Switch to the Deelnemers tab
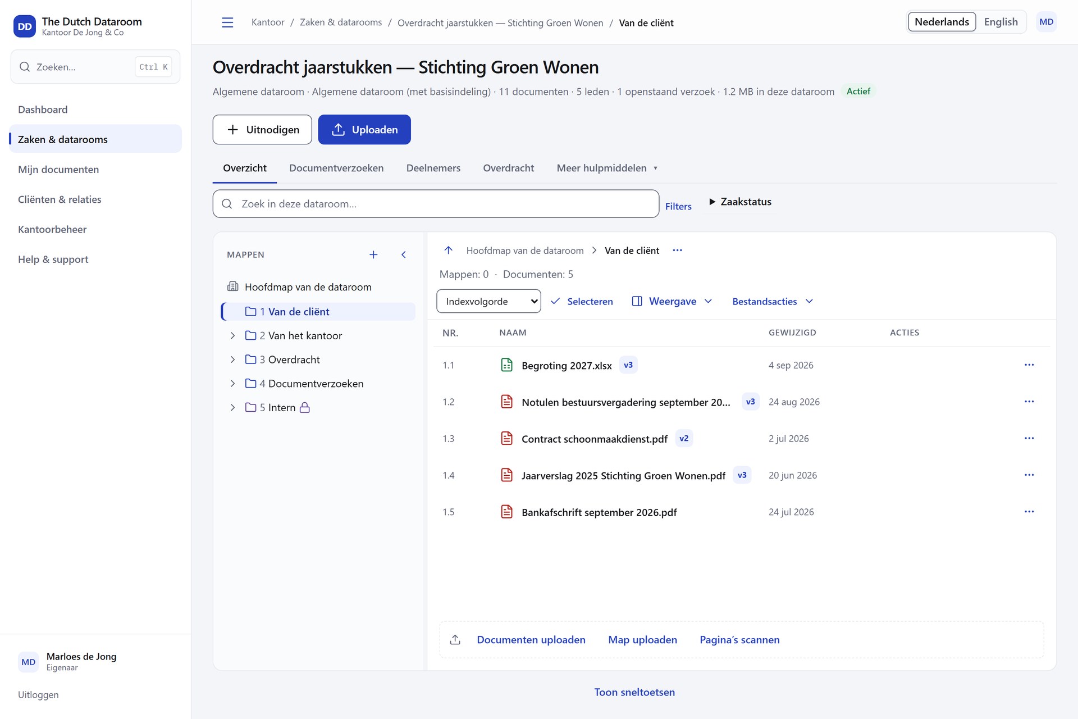The height and width of the screenshot is (719, 1078). [433, 168]
